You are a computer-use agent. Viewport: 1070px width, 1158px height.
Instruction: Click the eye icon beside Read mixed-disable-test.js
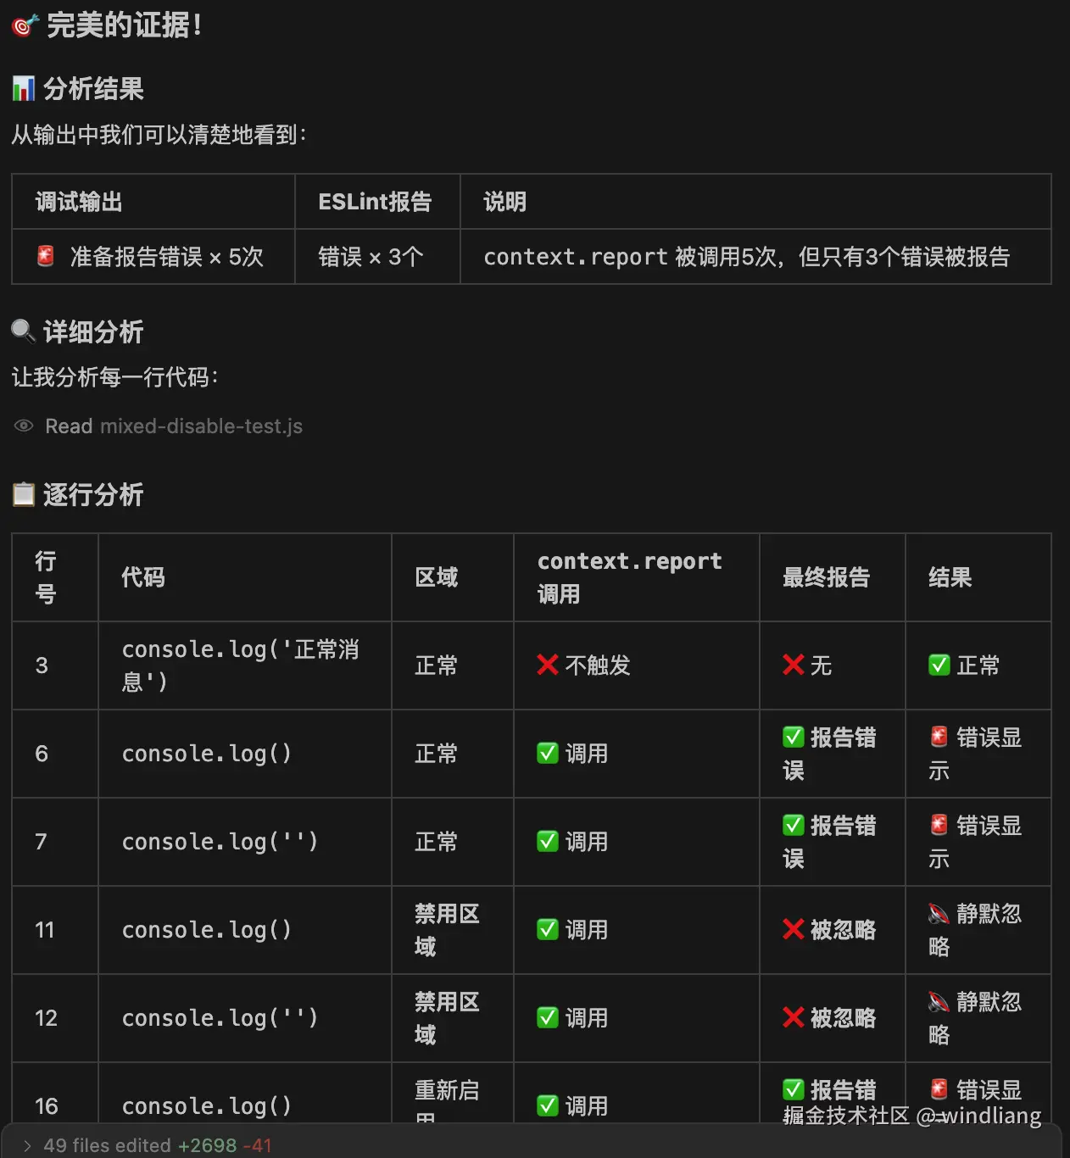[24, 426]
